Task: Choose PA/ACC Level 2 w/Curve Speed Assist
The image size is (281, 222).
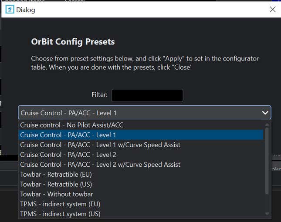Action: point(100,165)
